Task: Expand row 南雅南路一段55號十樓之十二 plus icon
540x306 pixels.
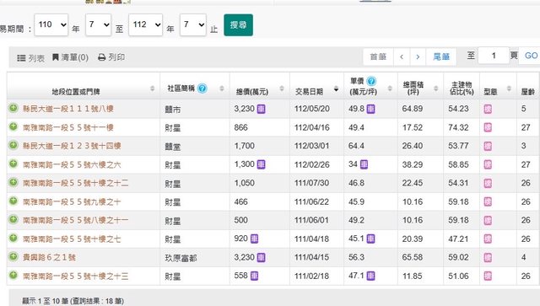Action: click(13, 182)
